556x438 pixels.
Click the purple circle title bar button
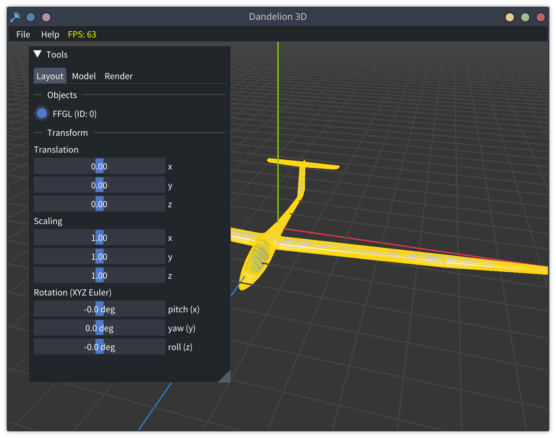click(x=46, y=17)
